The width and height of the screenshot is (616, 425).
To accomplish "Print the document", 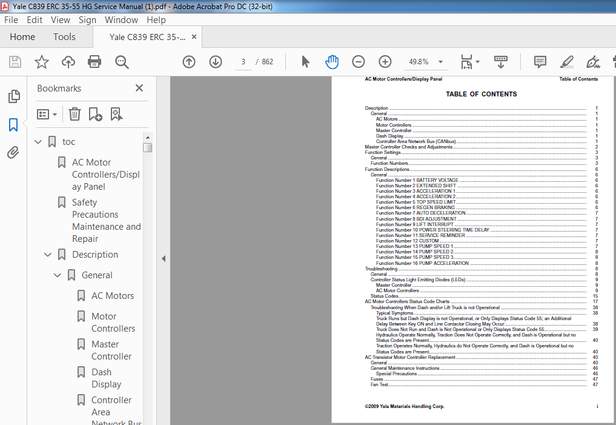I will [x=94, y=62].
